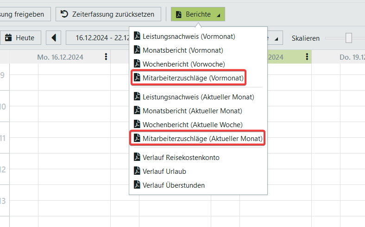Click the left arrow to go to previous week
Viewport: 365px width, 227px height.
click(x=53, y=38)
